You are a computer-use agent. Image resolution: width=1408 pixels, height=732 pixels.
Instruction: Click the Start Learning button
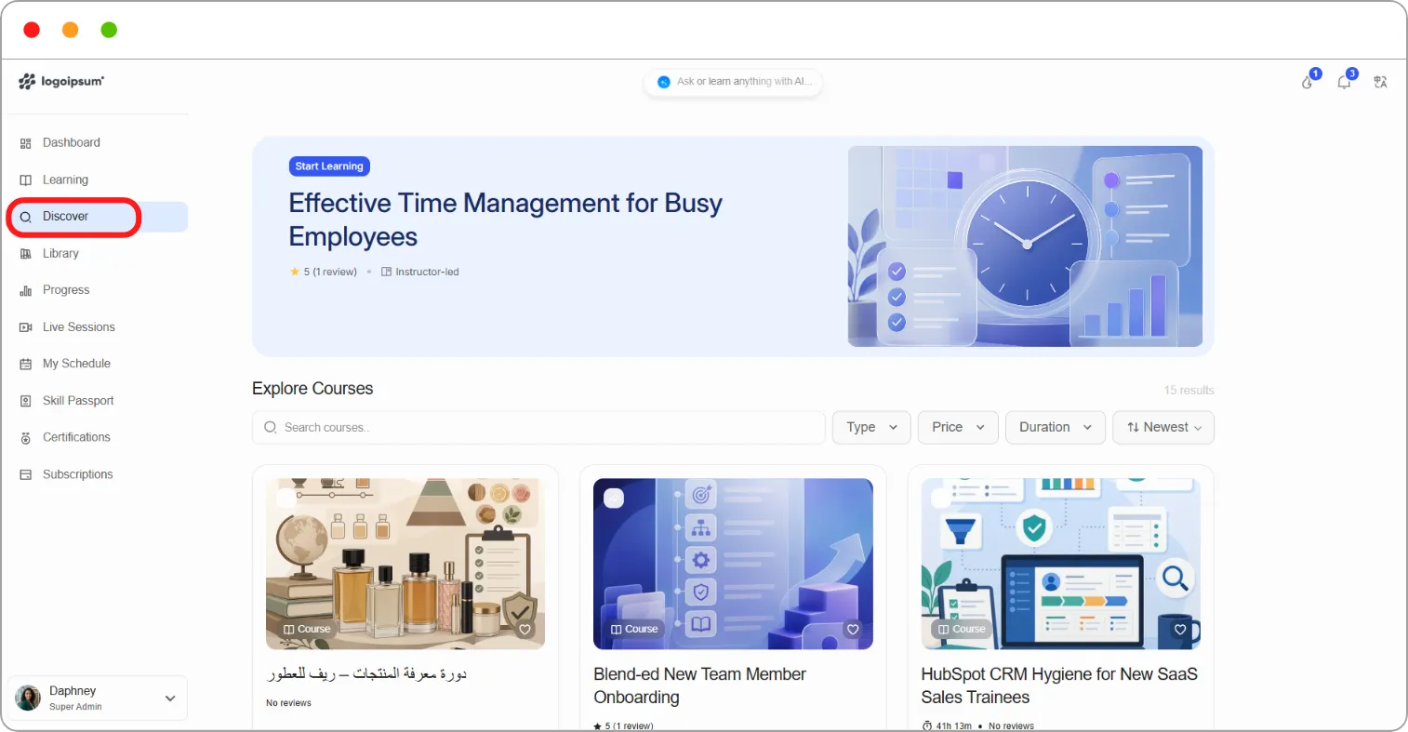pos(329,166)
